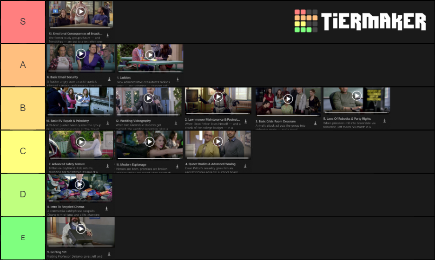
Task: Play Queer Studies & Advanced Waxing episode
Action: [x=218, y=142]
